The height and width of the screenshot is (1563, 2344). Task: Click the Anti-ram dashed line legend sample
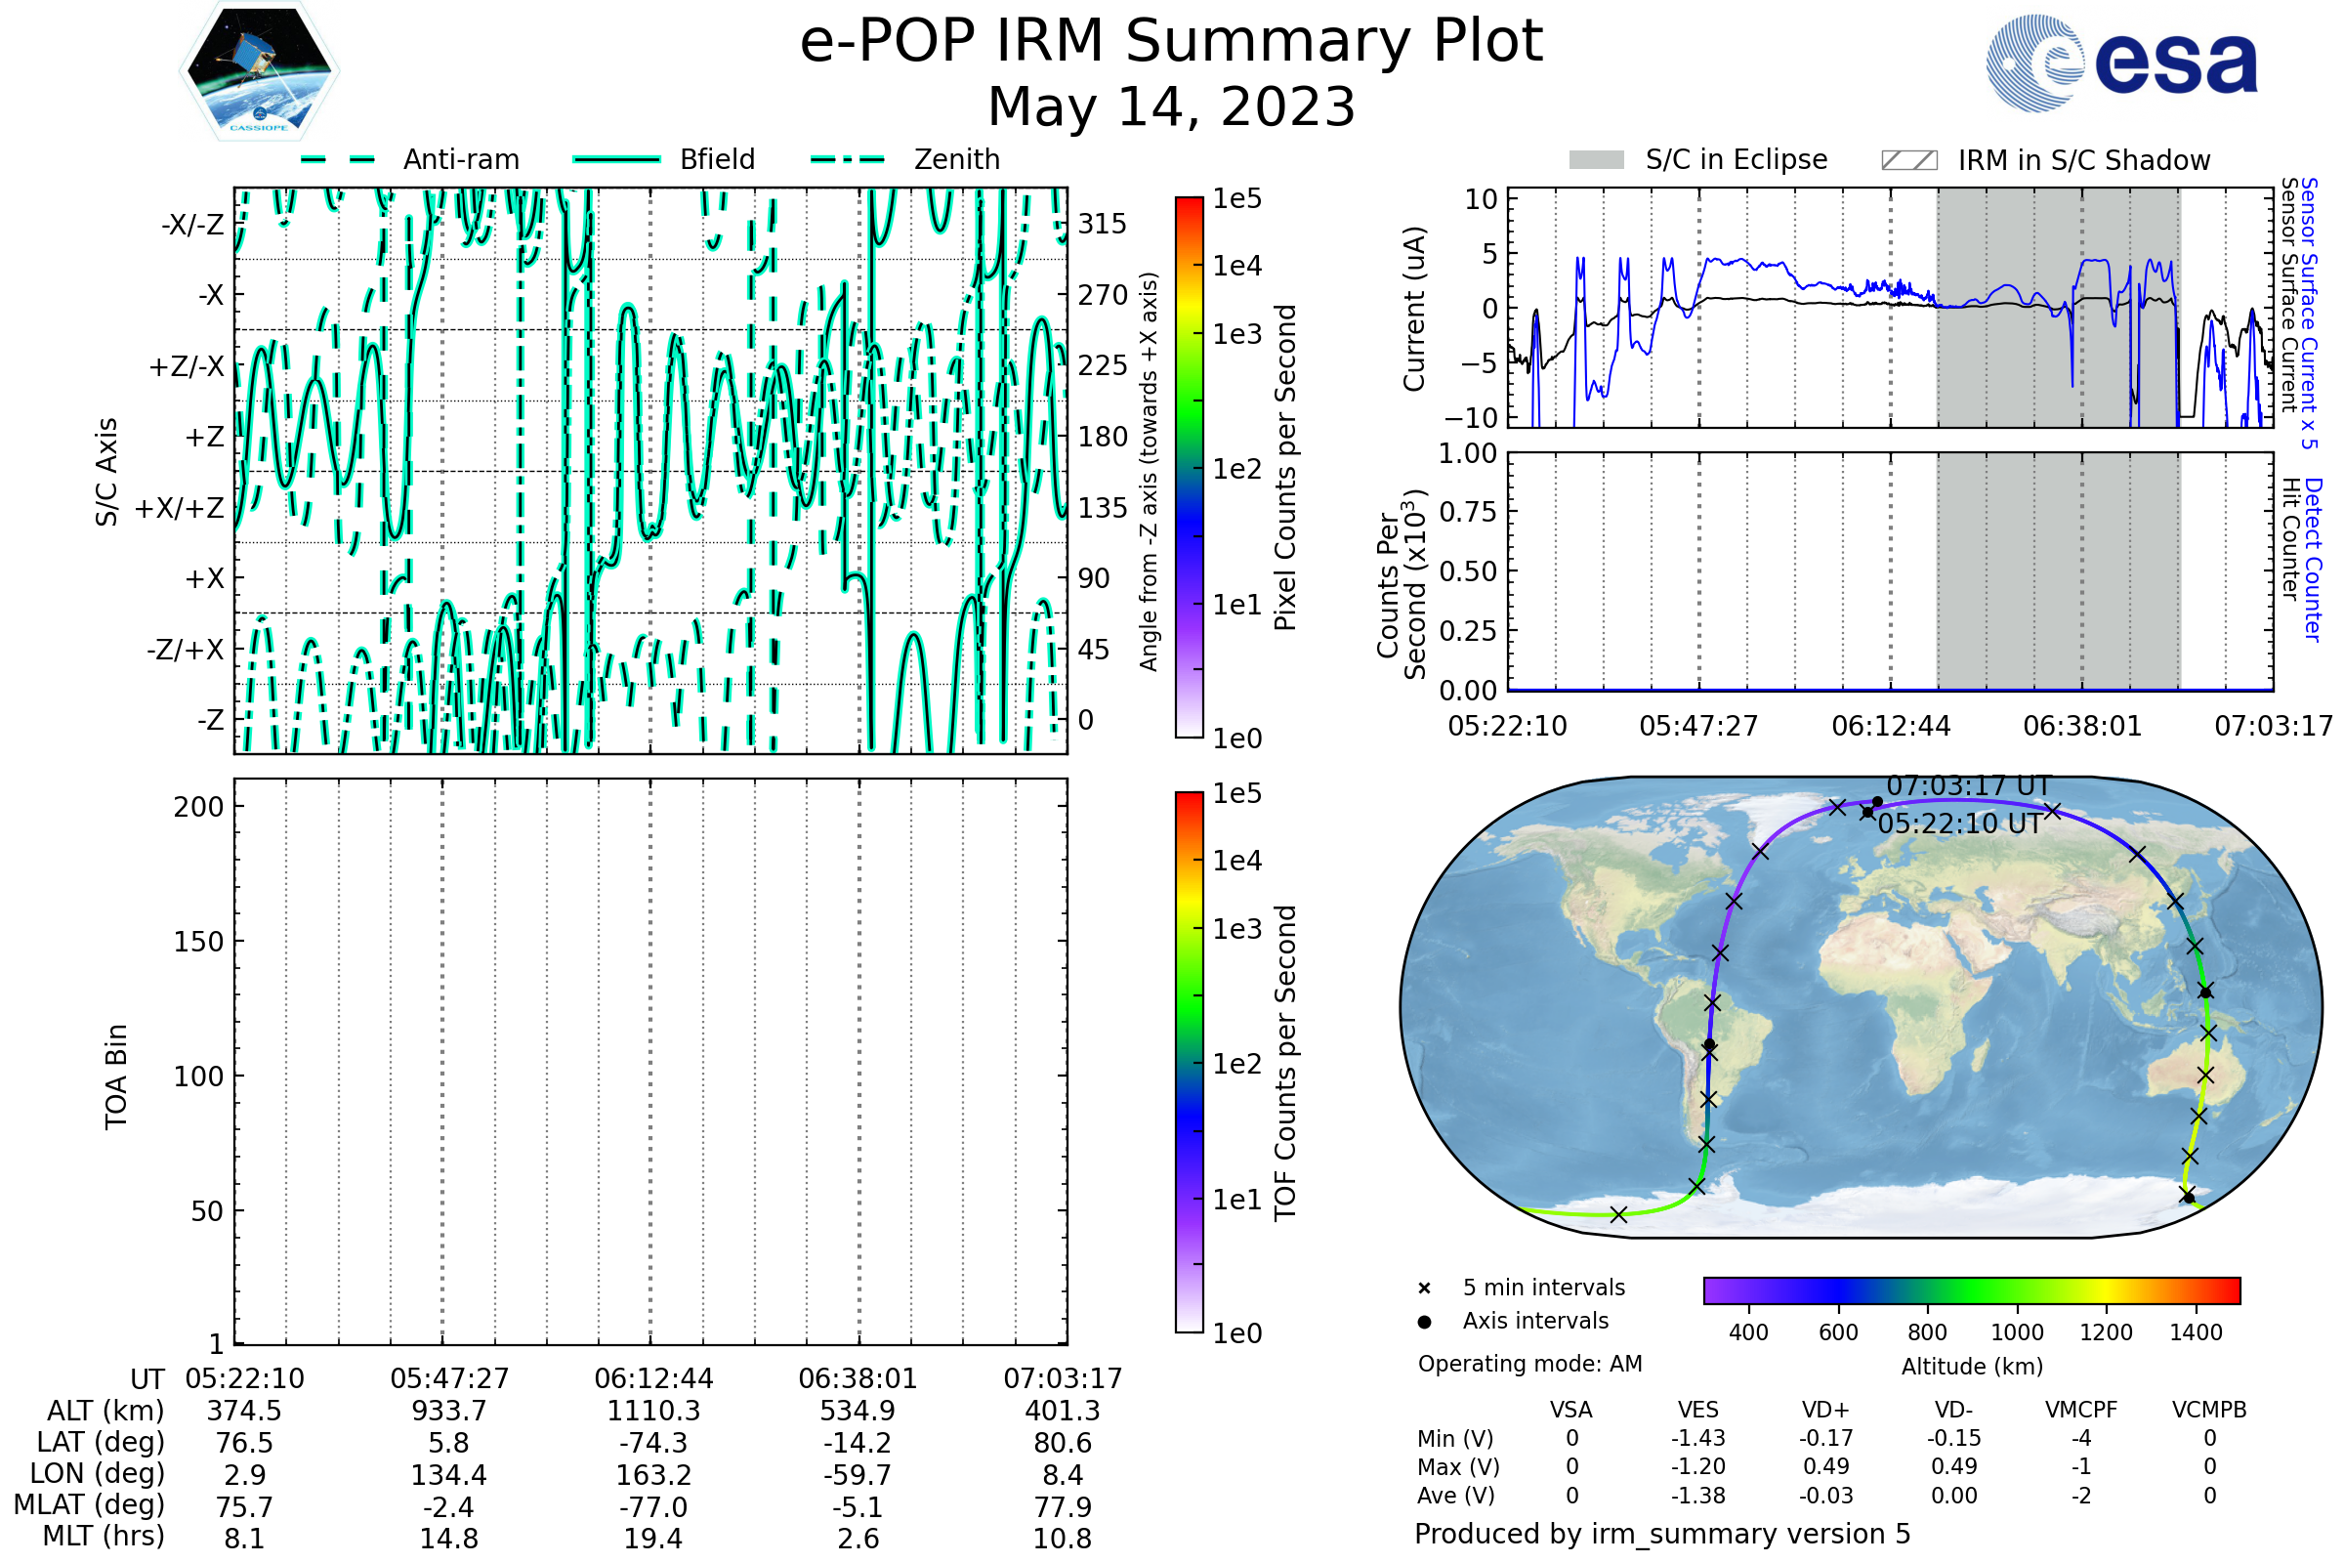(338, 159)
